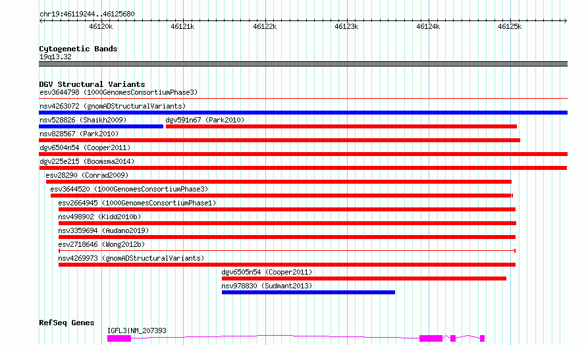The image size is (586, 345).
Task: Click the large IGFL3 exon near 46124k
Action: click(431, 338)
